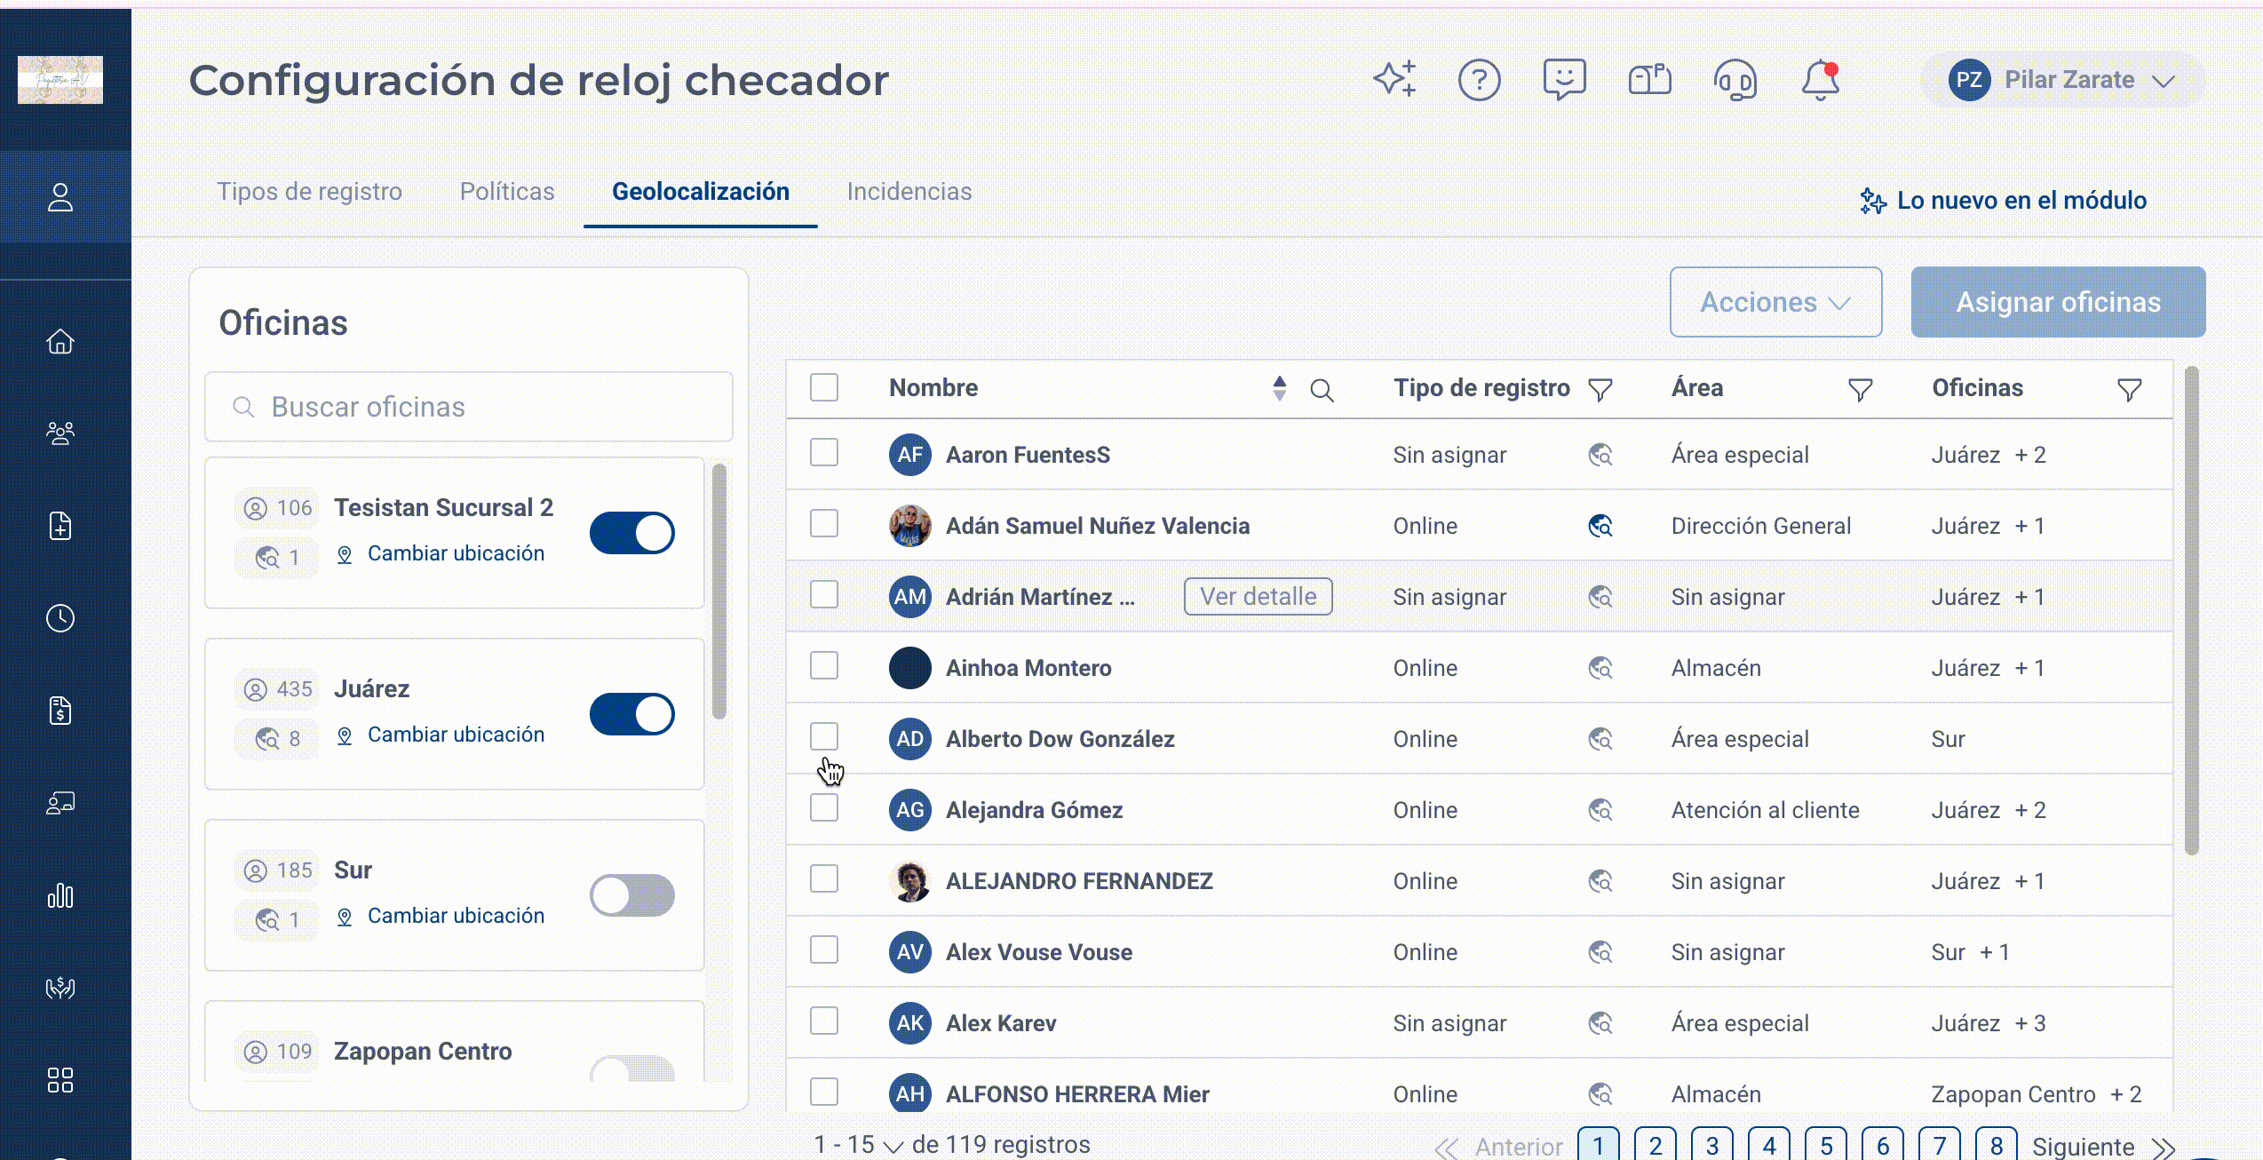Open the team people icon in sidebar

60,433
